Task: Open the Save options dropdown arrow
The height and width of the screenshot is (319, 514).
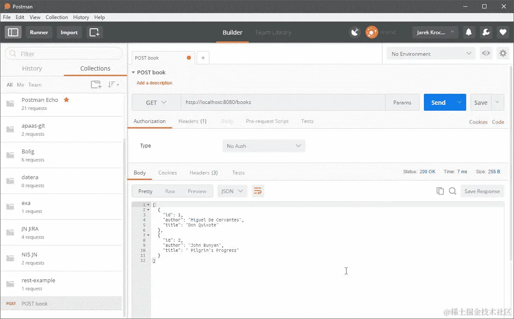Action: (x=498, y=102)
